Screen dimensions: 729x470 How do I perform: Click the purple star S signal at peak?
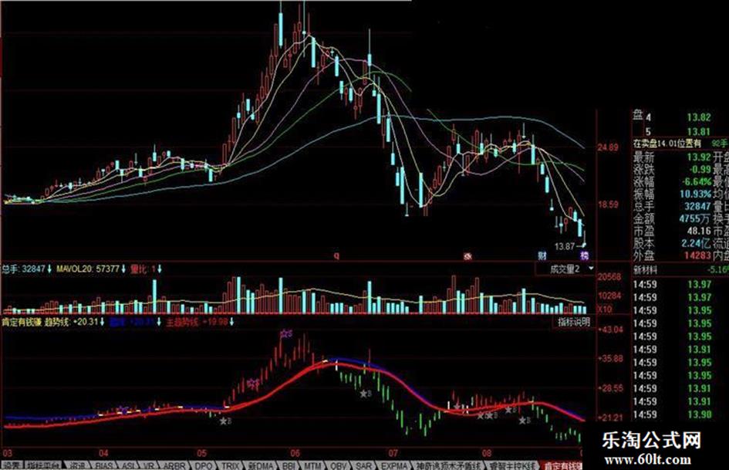(286, 333)
